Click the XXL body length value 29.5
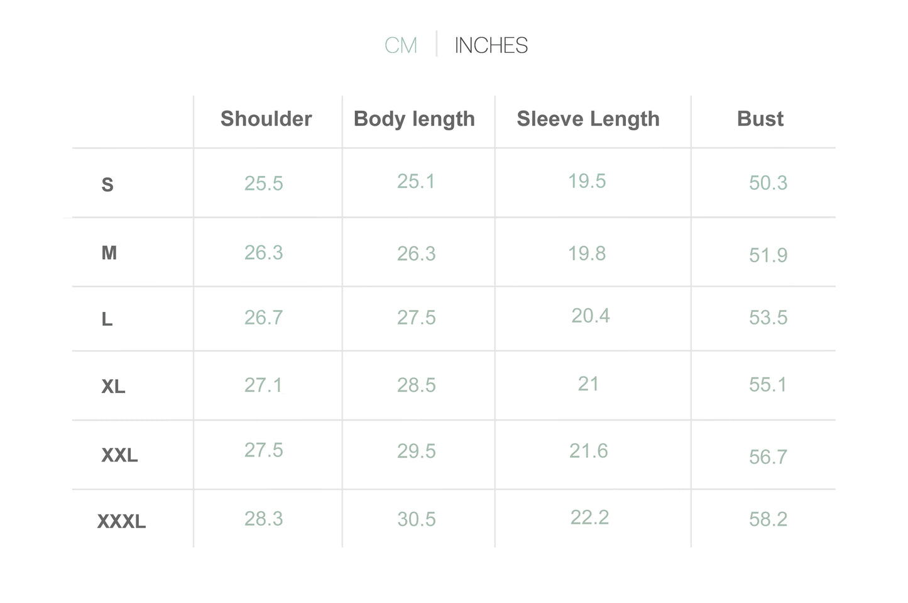Image resolution: width=908 pixels, height=603 pixels. pos(417,451)
